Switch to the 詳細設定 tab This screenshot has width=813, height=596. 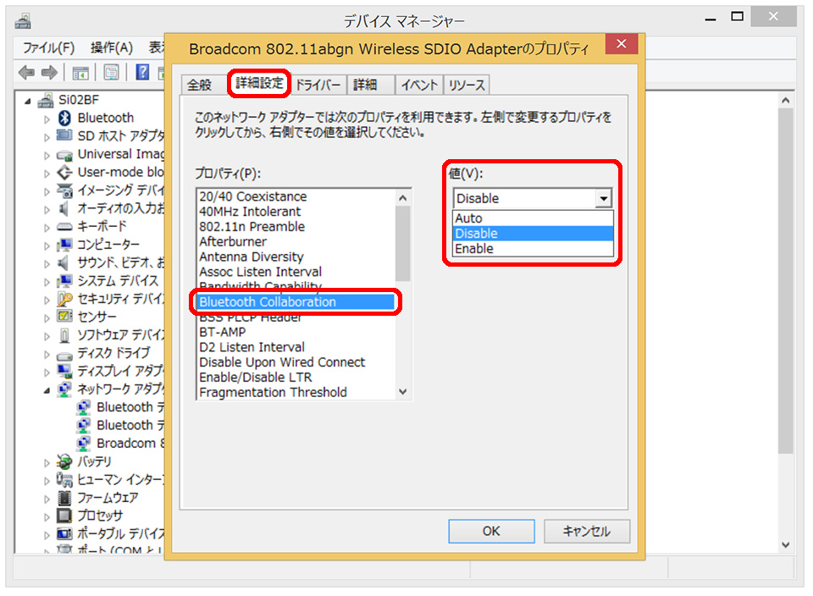click(259, 83)
